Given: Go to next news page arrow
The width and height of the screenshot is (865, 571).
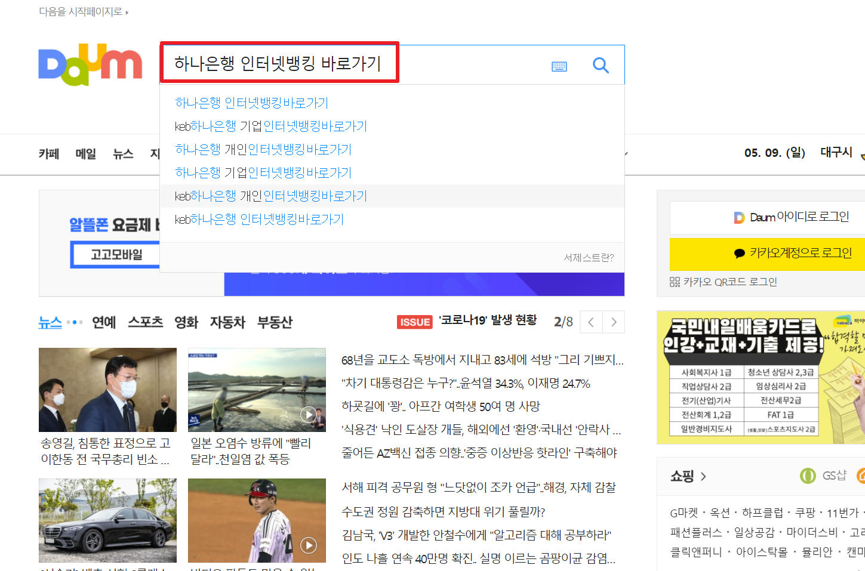Looking at the screenshot, I should pyautogui.click(x=614, y=322).
